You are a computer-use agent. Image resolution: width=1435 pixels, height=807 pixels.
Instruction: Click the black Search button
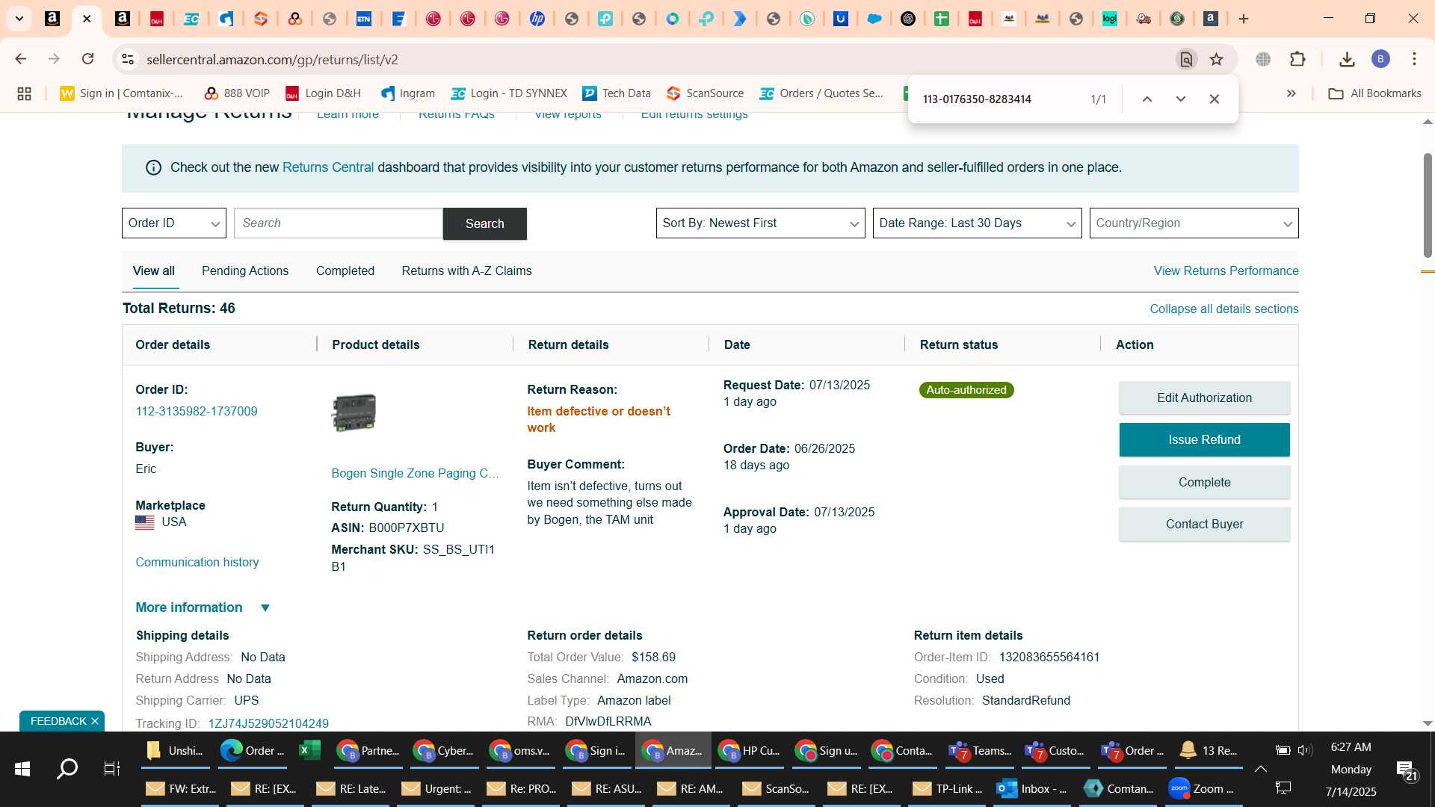(485, 223)
